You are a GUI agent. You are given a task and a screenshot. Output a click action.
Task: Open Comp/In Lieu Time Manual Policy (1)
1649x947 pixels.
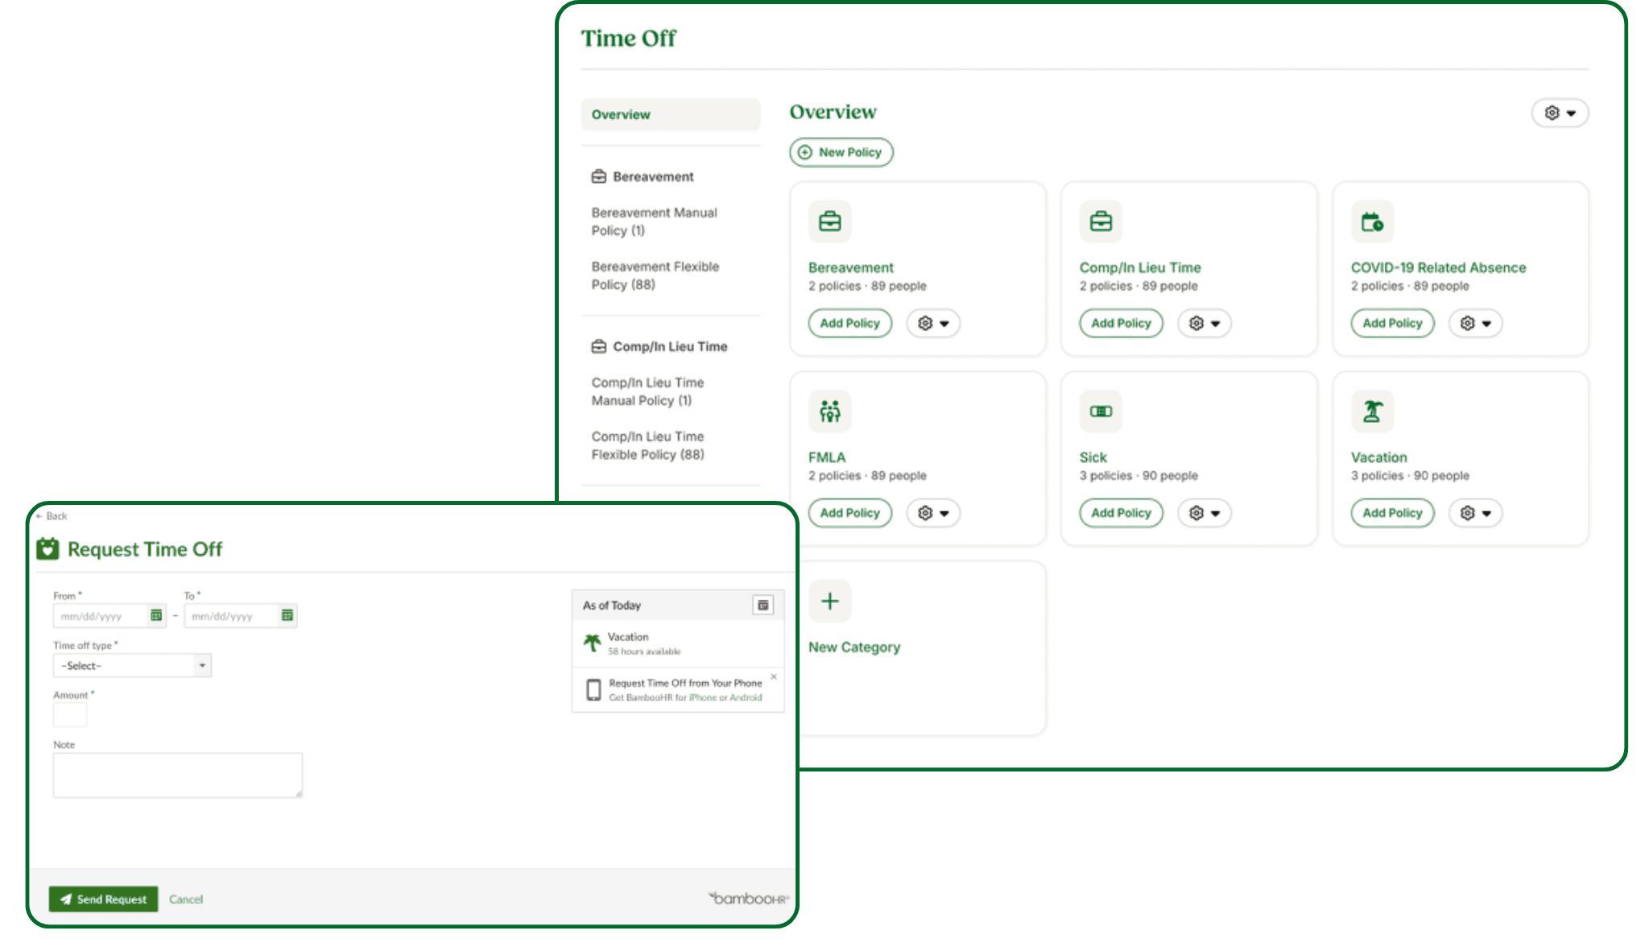[647, 391]
